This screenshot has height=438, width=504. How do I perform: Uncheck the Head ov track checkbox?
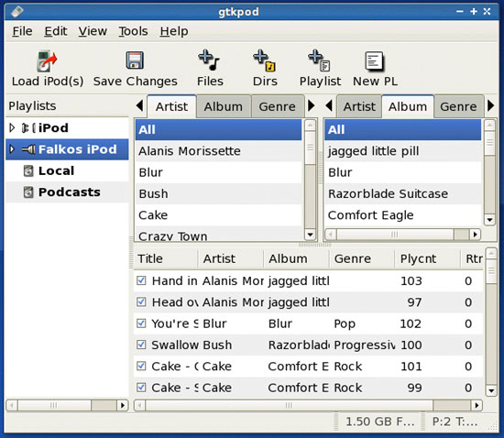(141, 301)
